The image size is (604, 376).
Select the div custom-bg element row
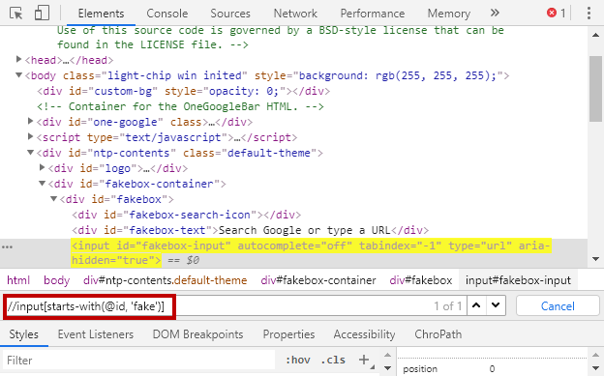click(183, 91)
